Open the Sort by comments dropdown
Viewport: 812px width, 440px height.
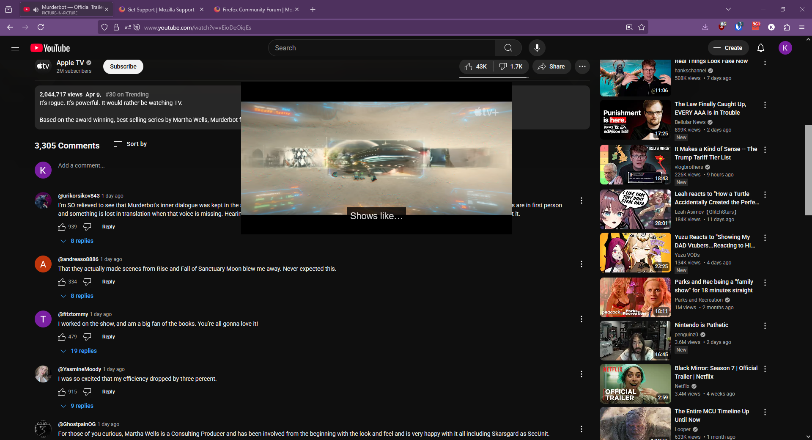[130, 144]
